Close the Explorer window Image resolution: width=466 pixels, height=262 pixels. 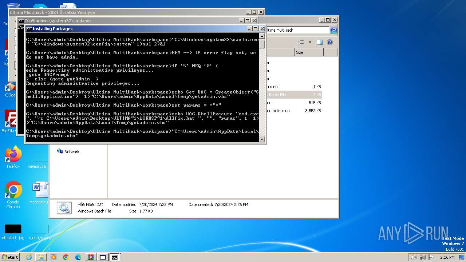(x=335, y=20)
